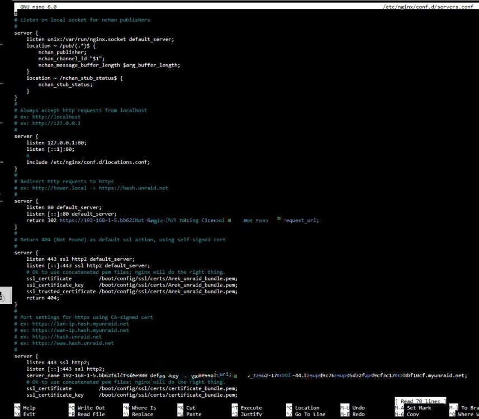479x419 pixels.
Task: Select the ^O Write Out shortcut
Action: [87, 408]
